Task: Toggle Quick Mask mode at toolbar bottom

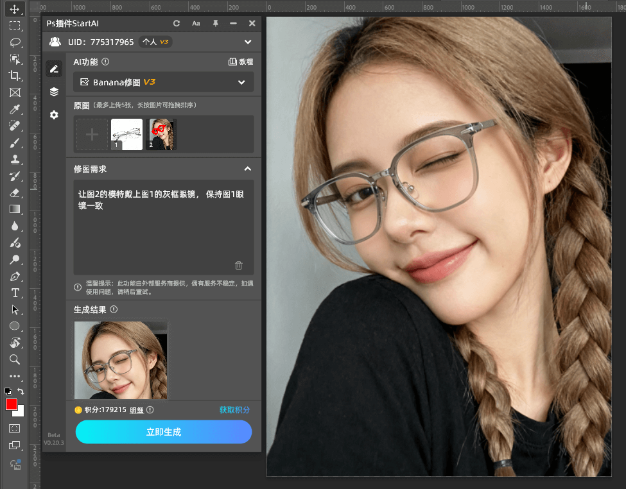Action: click(x=15, y=428)
